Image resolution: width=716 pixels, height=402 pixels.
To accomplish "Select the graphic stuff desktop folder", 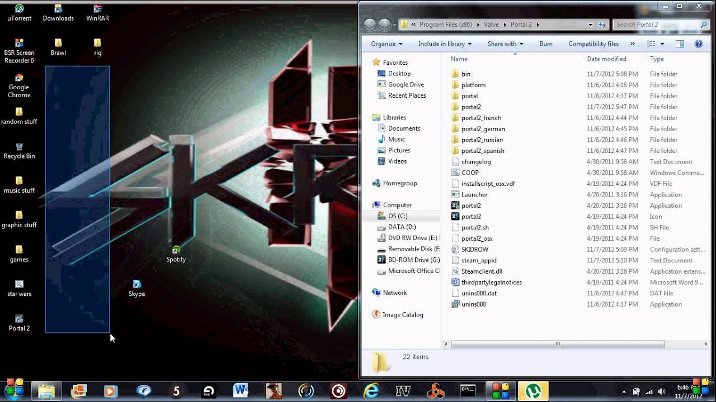I will tap(19, 219).
